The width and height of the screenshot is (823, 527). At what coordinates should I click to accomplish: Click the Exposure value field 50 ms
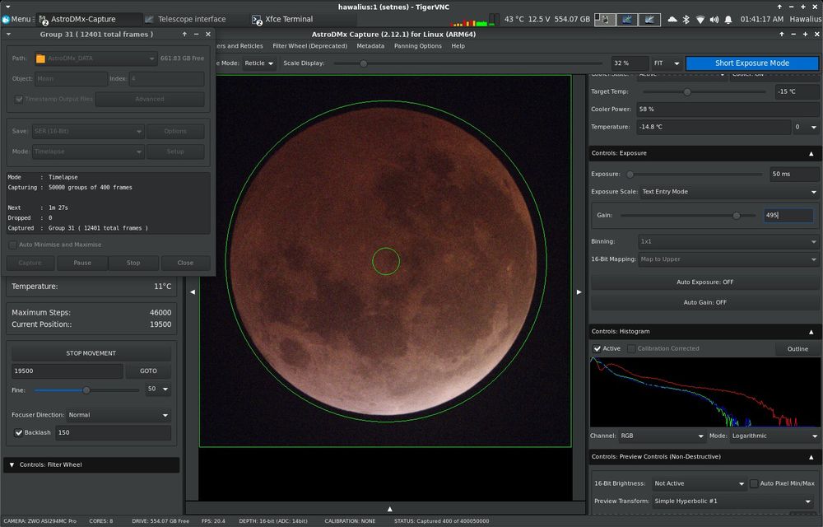point(793,175)
